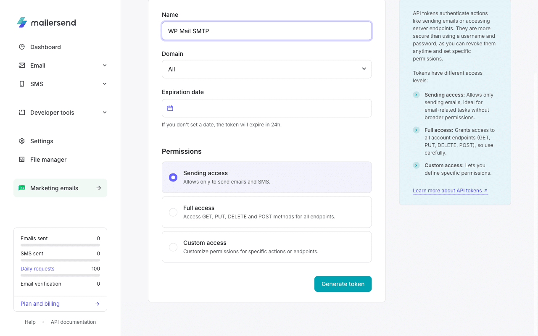The image size is (538, 336).
Task: Open the Domain dropdown
Action: (266, 69)
